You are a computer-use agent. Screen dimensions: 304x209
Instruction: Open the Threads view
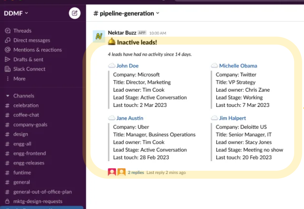22,31
